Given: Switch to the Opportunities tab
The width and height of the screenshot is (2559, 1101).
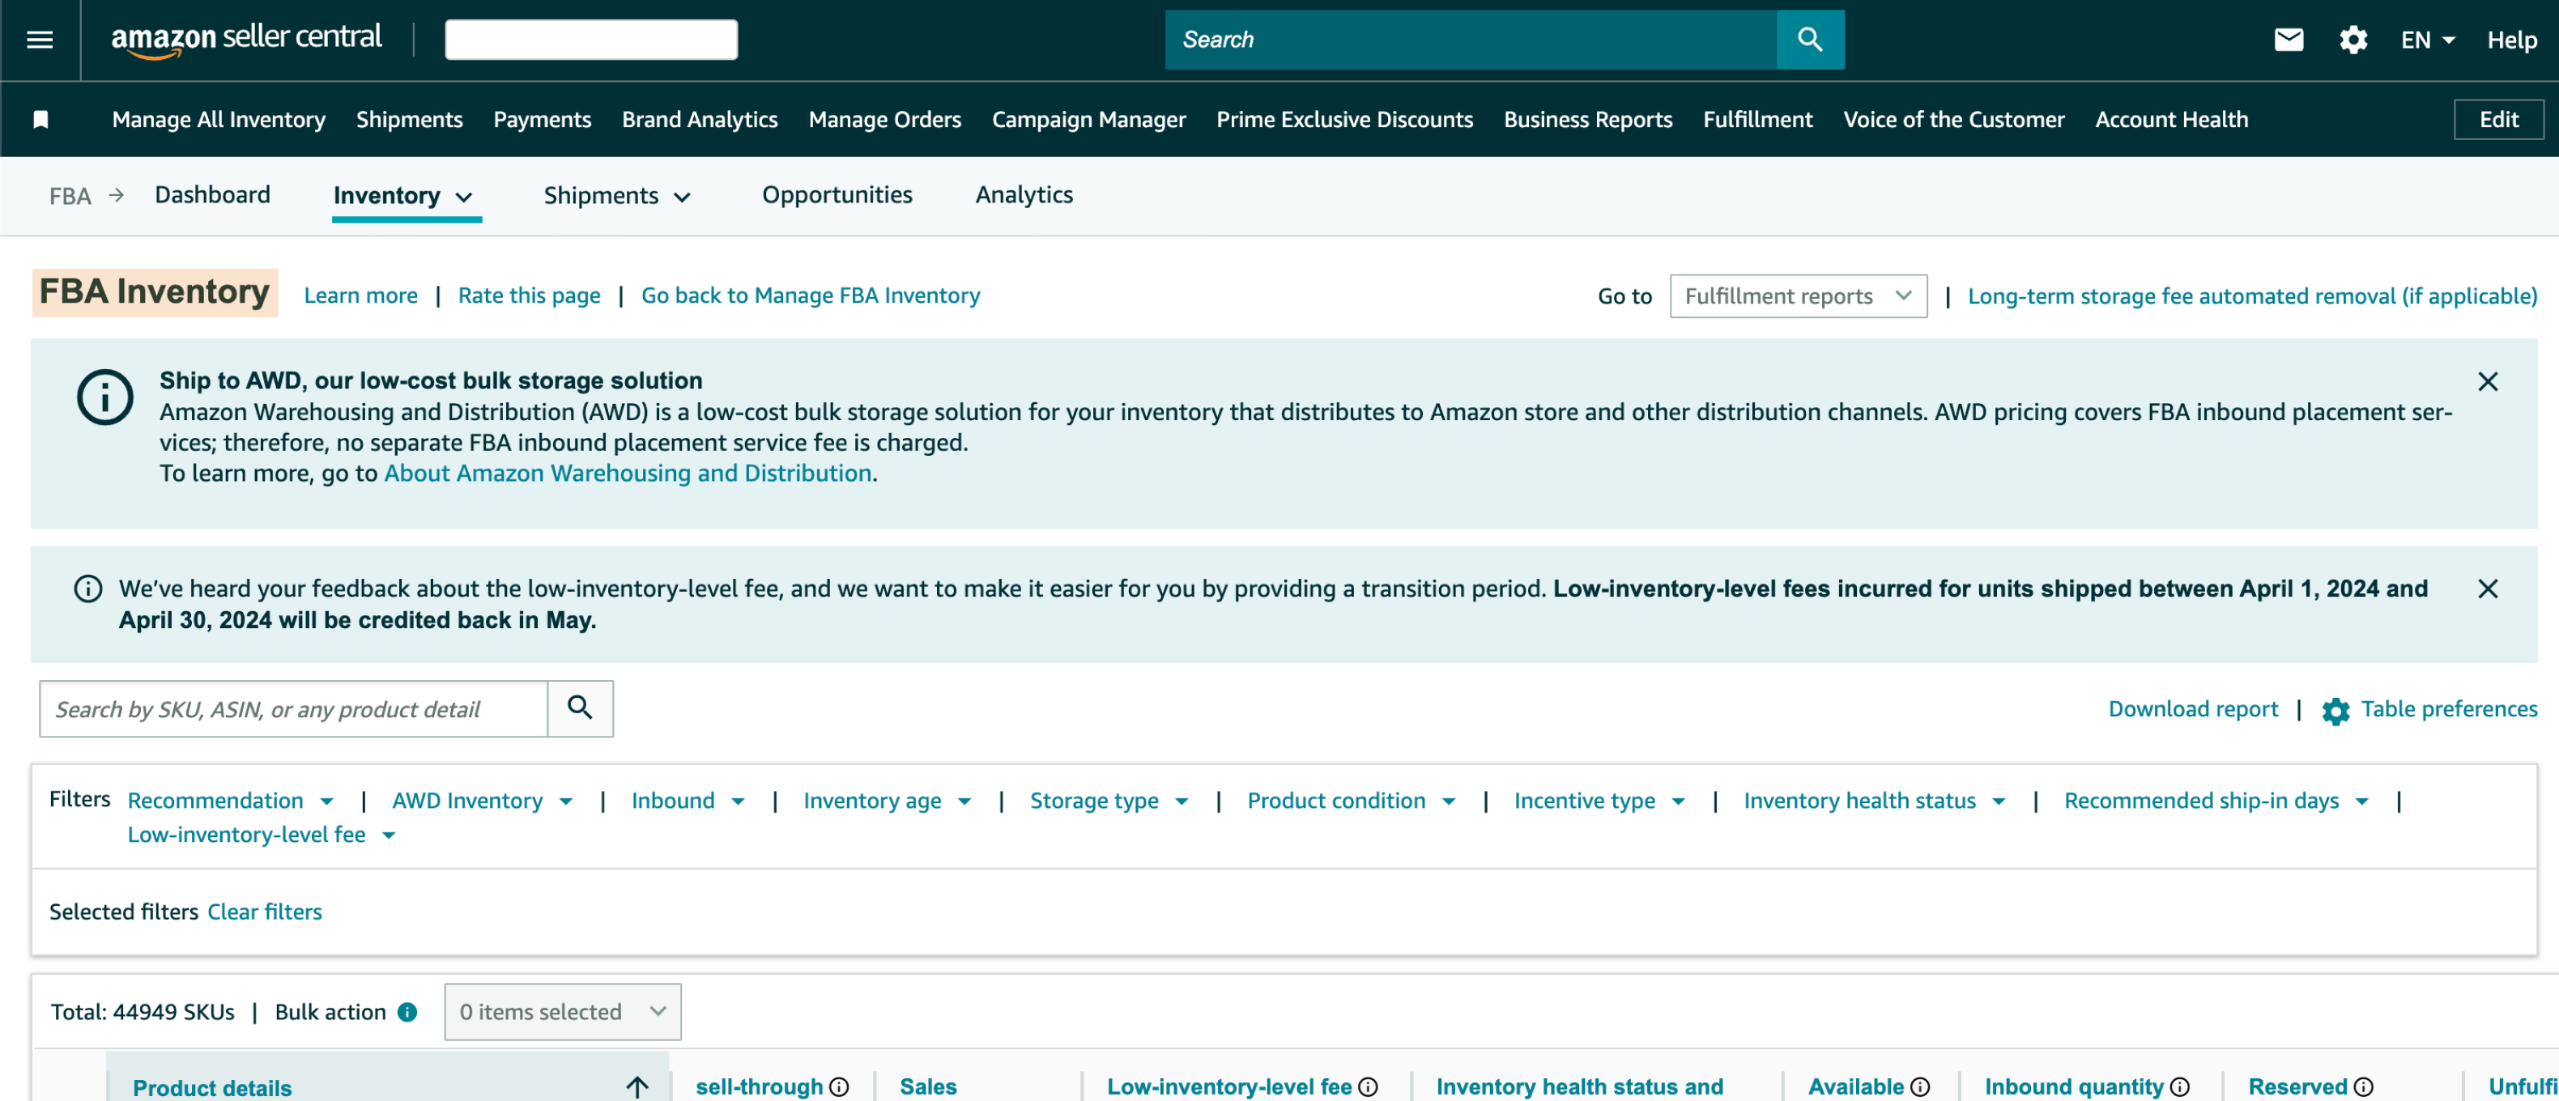Looking at the screenshot, I should pos(837,194).
